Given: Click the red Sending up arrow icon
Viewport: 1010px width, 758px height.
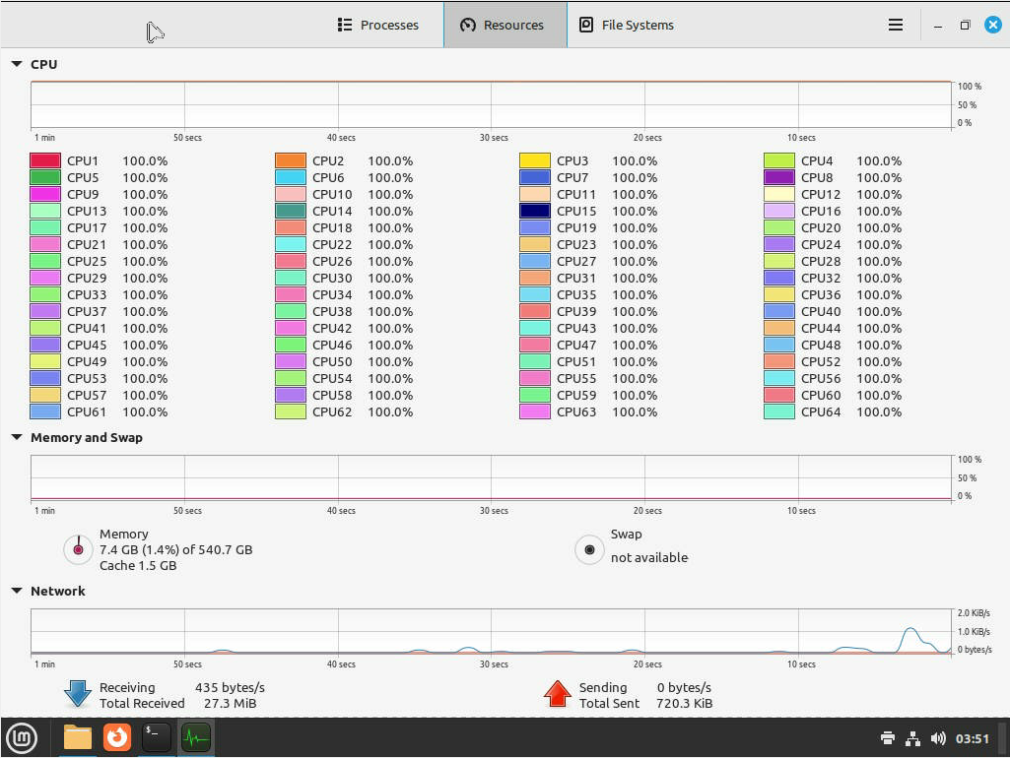Looking at the screenshot, I should click(x=558, y=694).
